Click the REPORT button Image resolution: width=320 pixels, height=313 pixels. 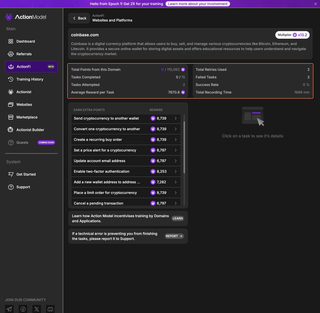(x=174, y=236)
